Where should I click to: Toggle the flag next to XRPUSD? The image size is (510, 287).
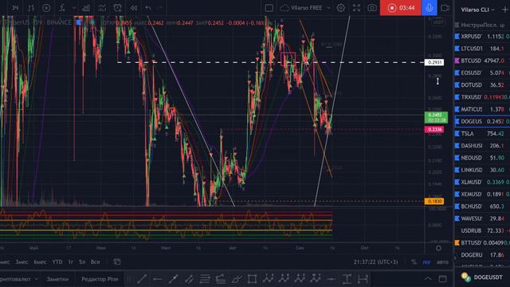[457, 37]
